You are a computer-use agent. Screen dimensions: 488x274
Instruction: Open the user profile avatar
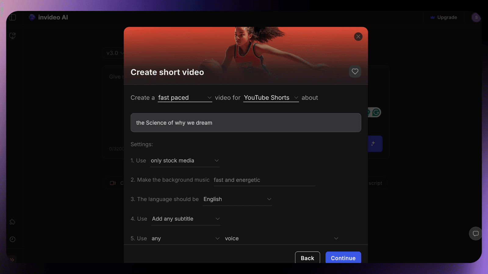(x=476, y=17)
